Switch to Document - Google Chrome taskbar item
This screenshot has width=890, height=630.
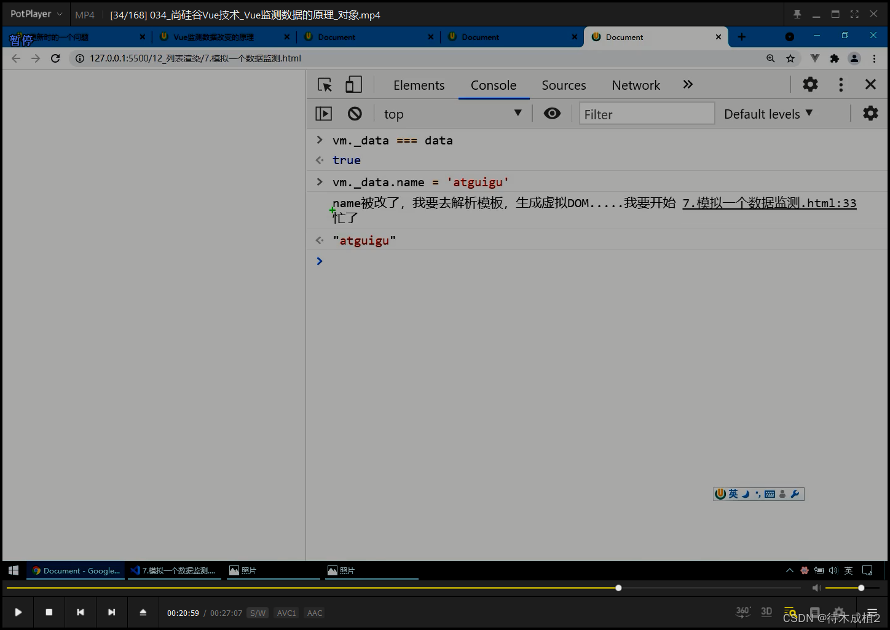(76, 570)
